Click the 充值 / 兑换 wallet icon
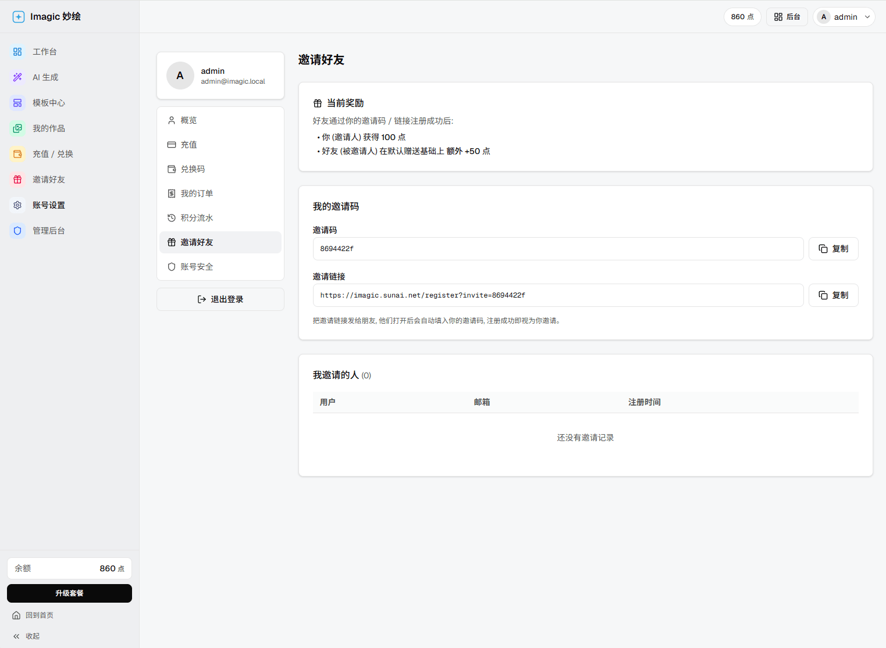This screenshot has height=648, width=886. coord(17,154)
